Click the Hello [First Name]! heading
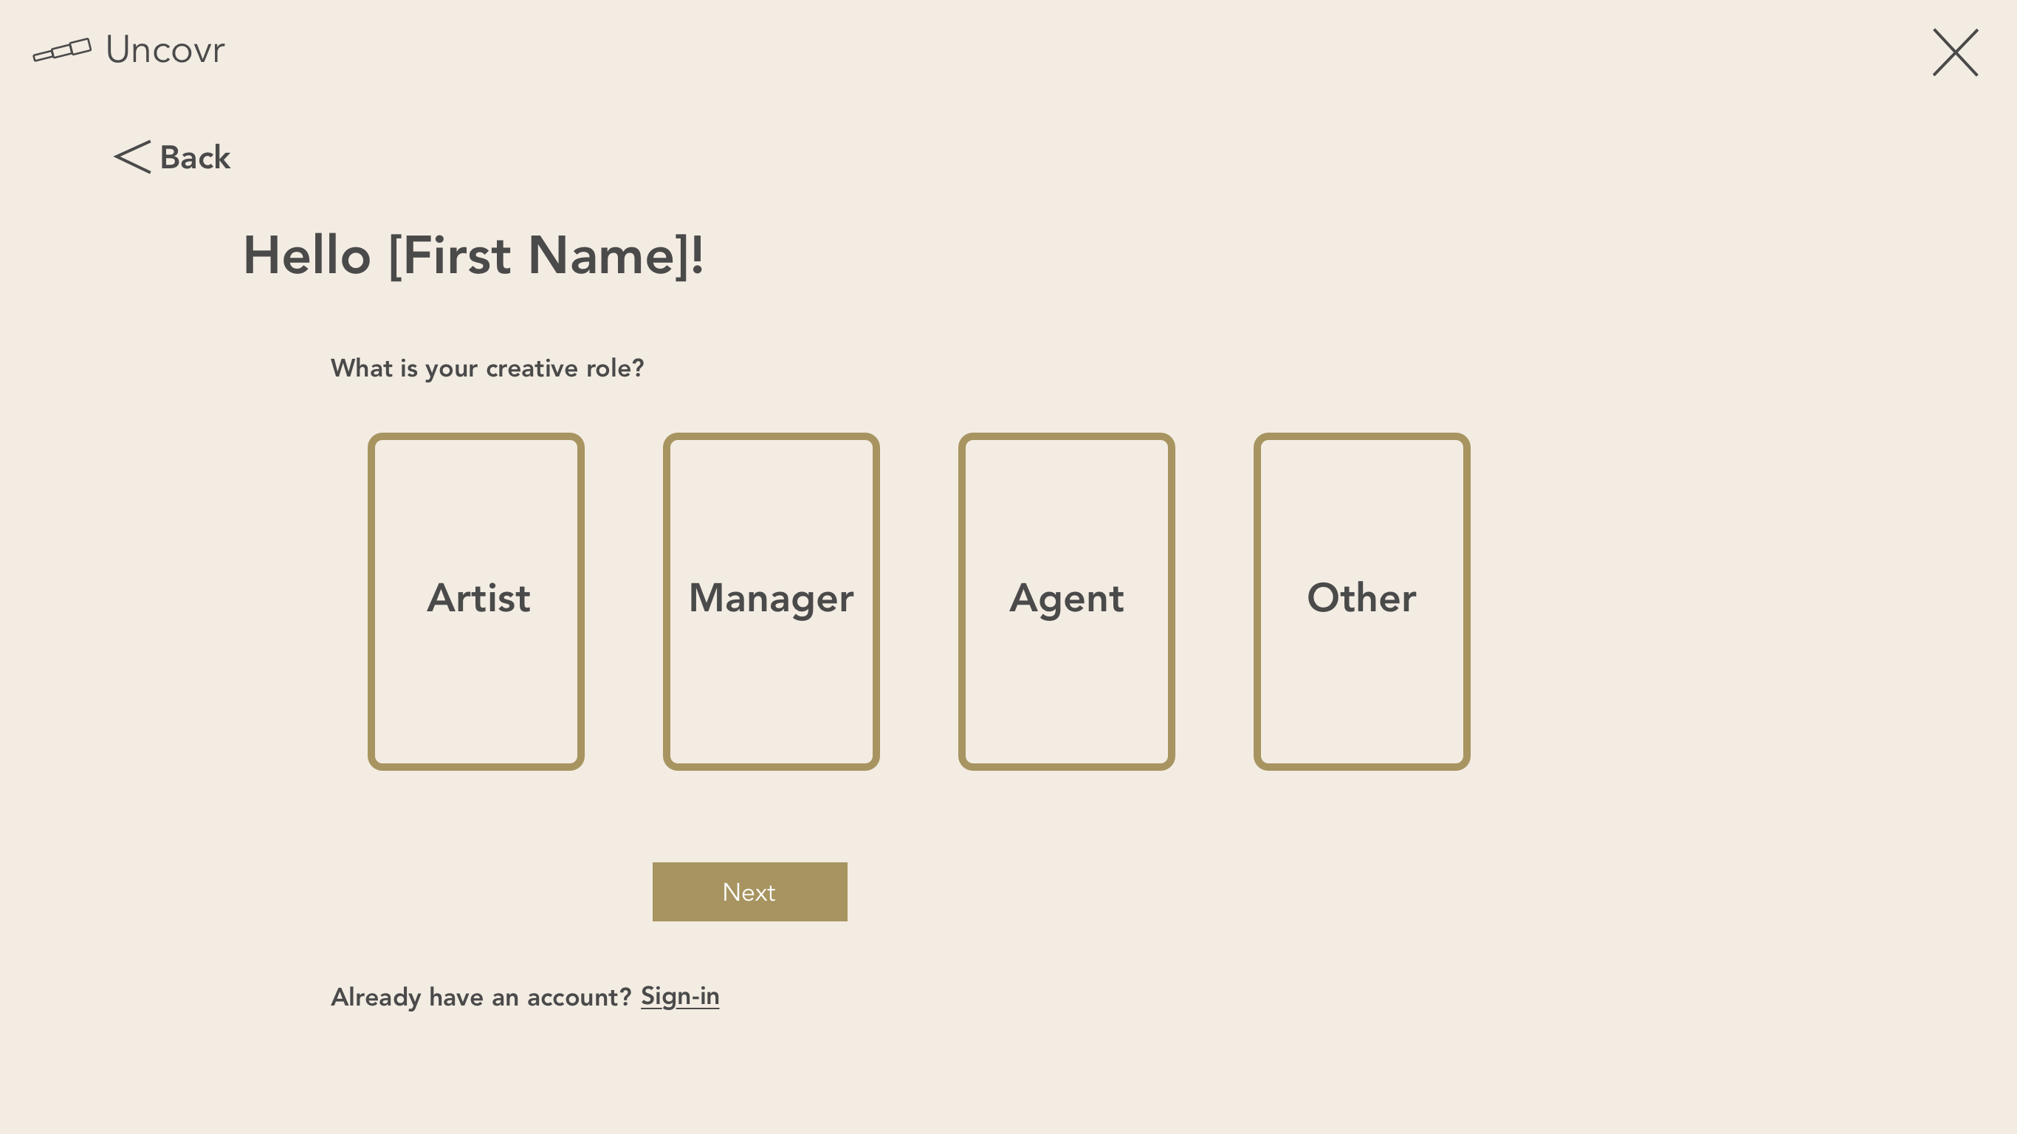This screenshot has height=1134, width=2017. coord(474,256)
